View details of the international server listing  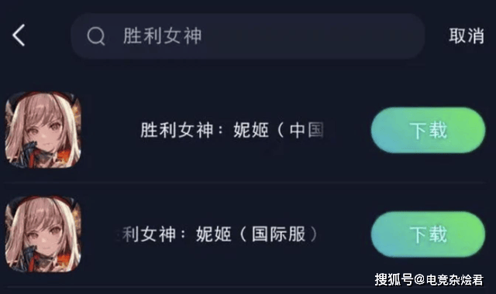pyautogui.click(x=217, y=234)
